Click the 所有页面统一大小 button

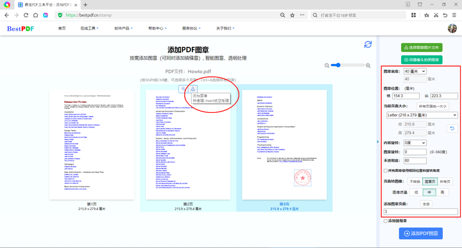coord(432,106)
